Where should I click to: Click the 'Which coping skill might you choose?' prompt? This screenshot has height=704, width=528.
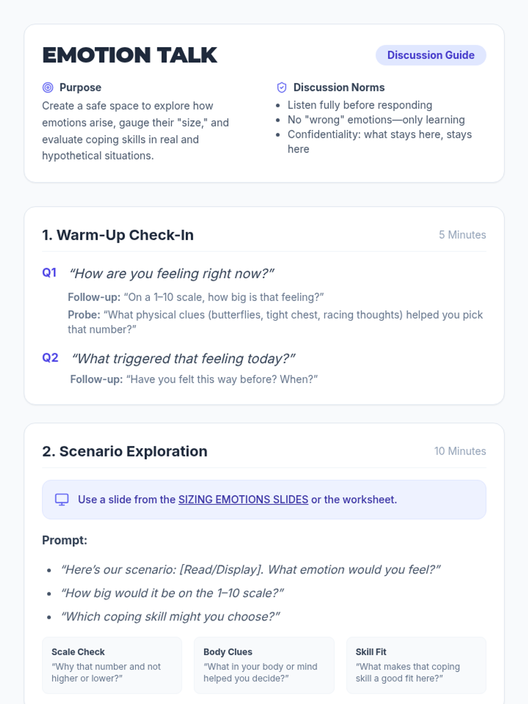pos(170,616)
